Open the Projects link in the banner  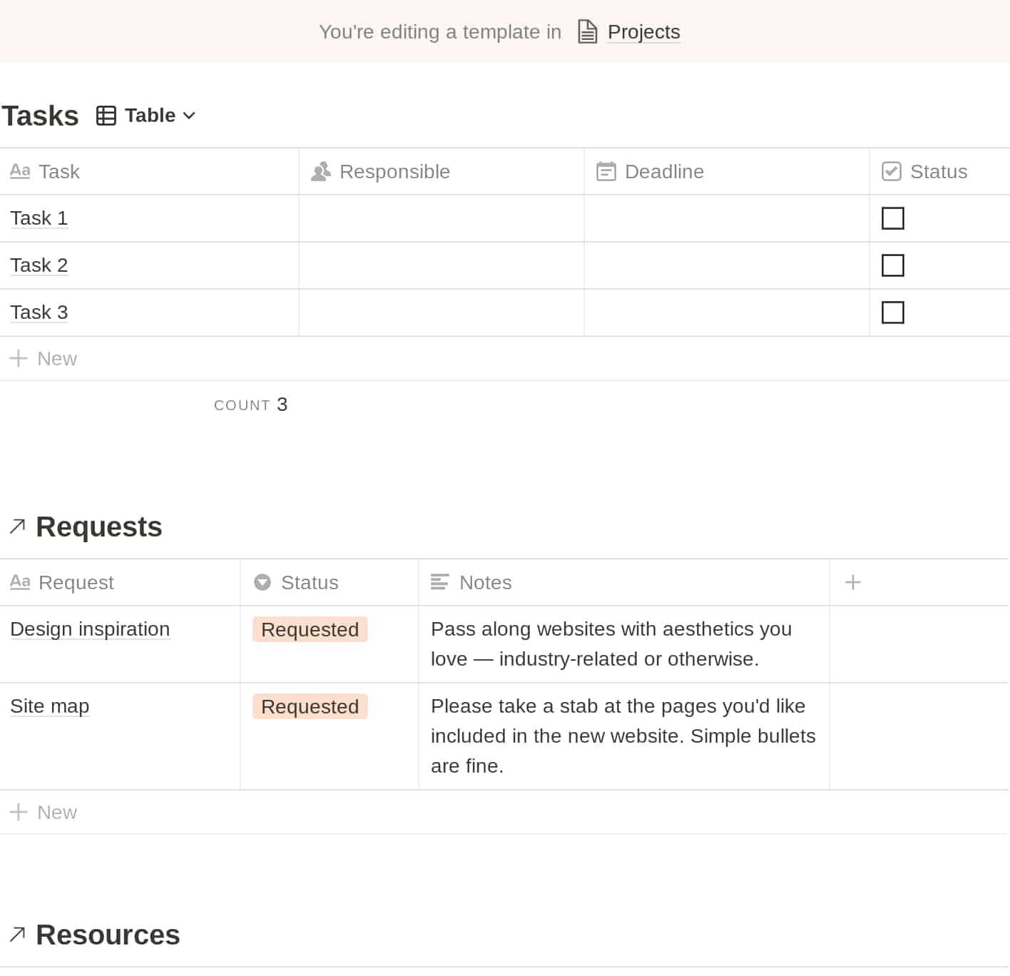click(643, 31)
